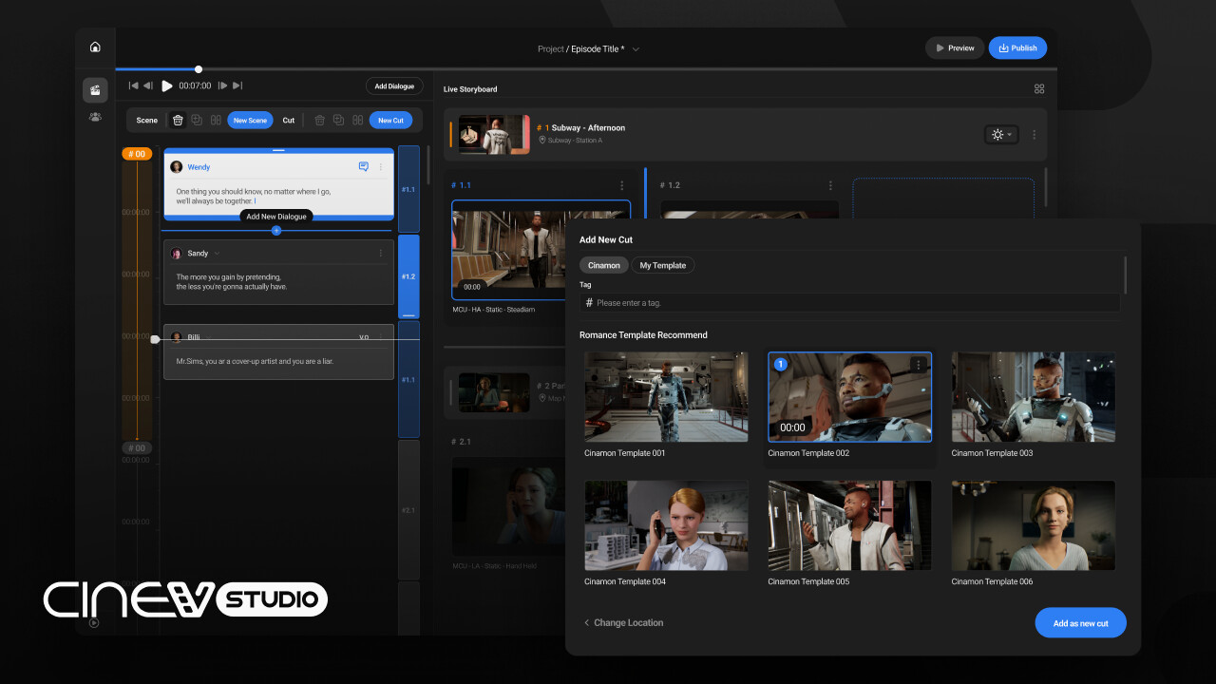Screen dimensions: 1216x684
Task: Click the trash icon in the Scene toolbar
Action: (178, 120)
